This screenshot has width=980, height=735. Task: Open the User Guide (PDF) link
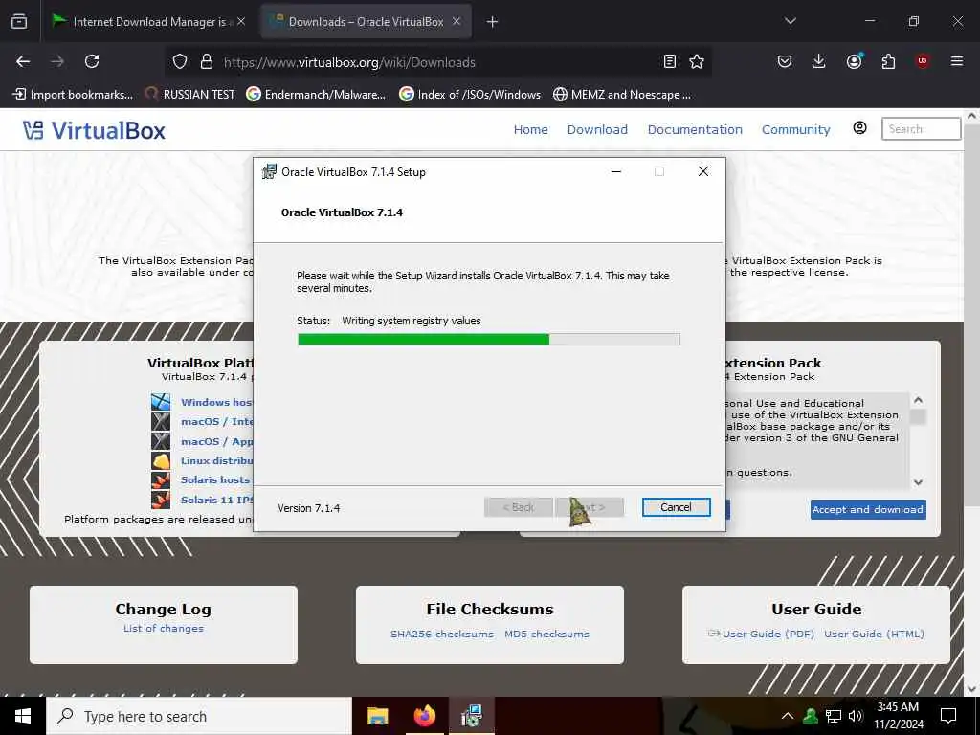(x=768, y=634)
